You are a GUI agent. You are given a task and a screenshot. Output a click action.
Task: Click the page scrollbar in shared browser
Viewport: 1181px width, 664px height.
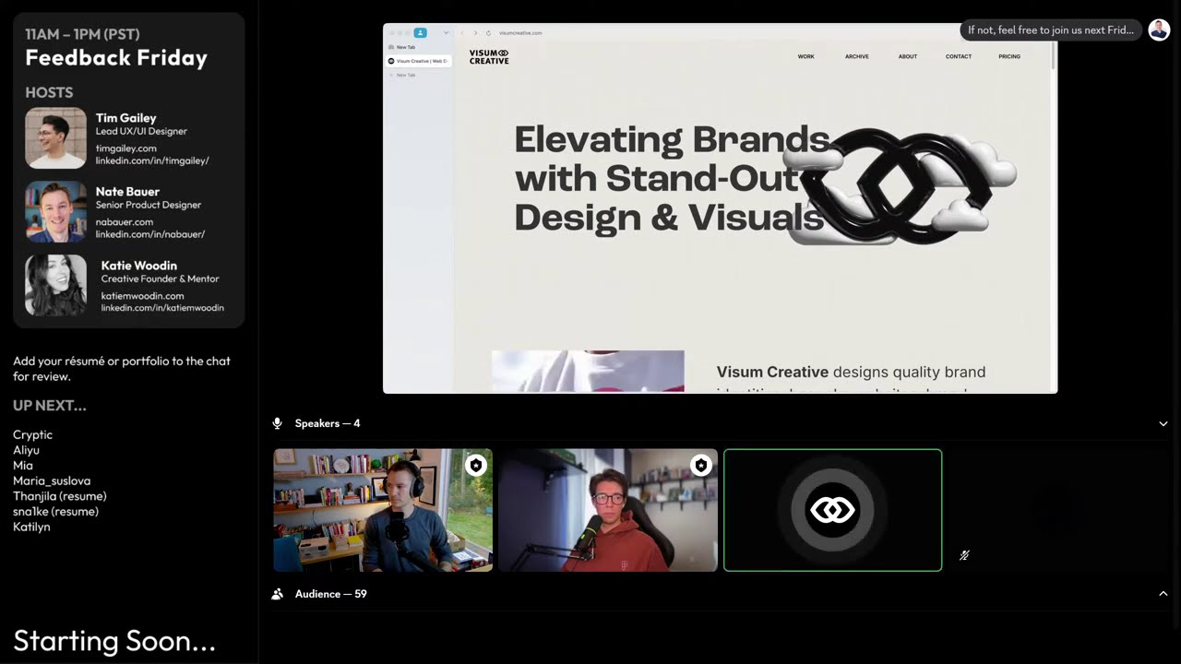coord(1054,55)
